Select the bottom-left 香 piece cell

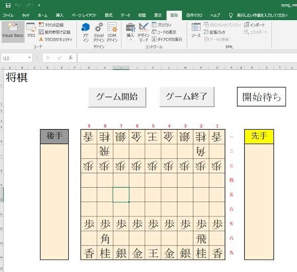tap(89, 253)
